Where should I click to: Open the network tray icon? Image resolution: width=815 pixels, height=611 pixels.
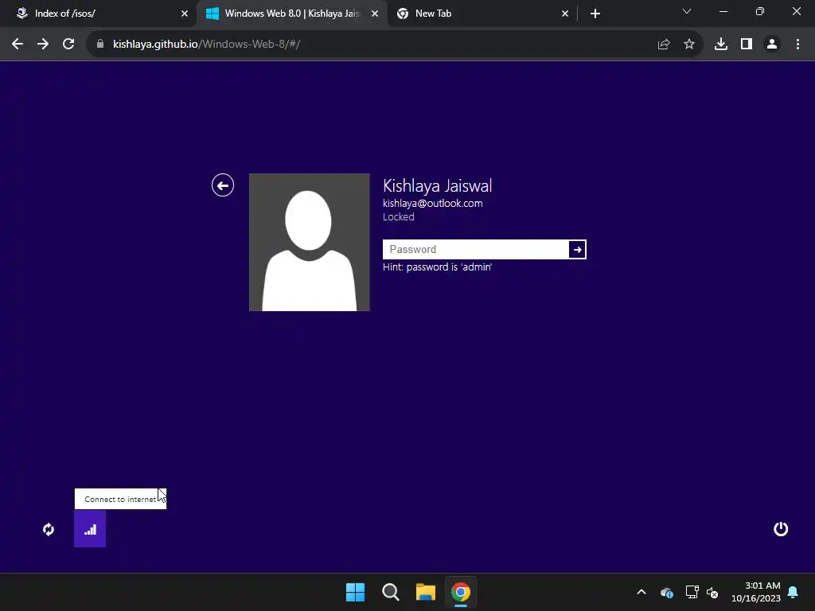coord(692,592)
